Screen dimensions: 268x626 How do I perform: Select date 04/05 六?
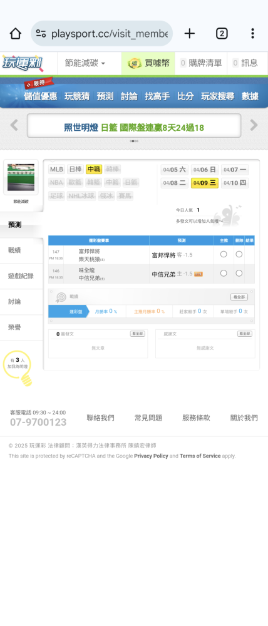point(175,170)
